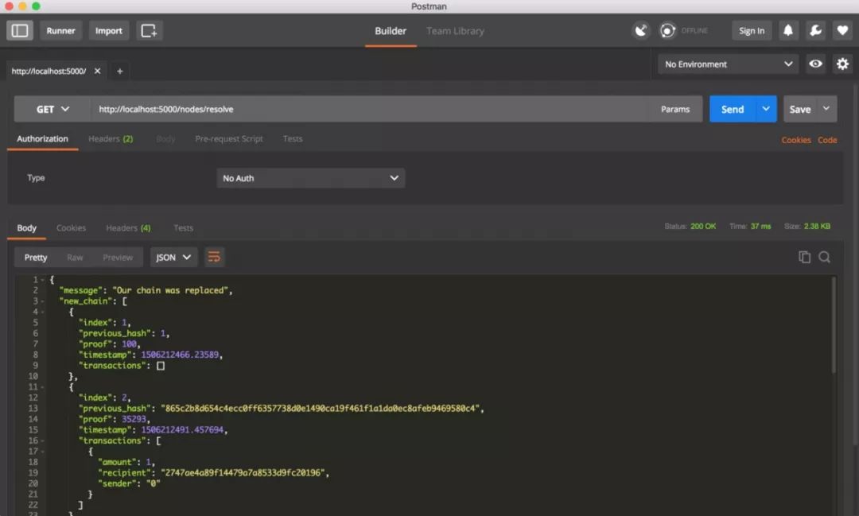Viewport: 859px width, 516px height.
Task: Open the JSON format dropdown
Action: coord(173,257)
